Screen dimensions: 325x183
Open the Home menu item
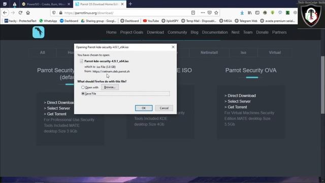pos(111,33)
